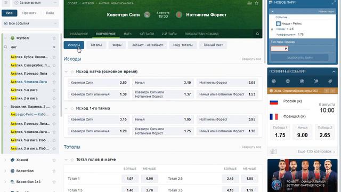Collapse 'Тотал голов в матче' section
The image size is (341, 192).
[x=66, y=159]
